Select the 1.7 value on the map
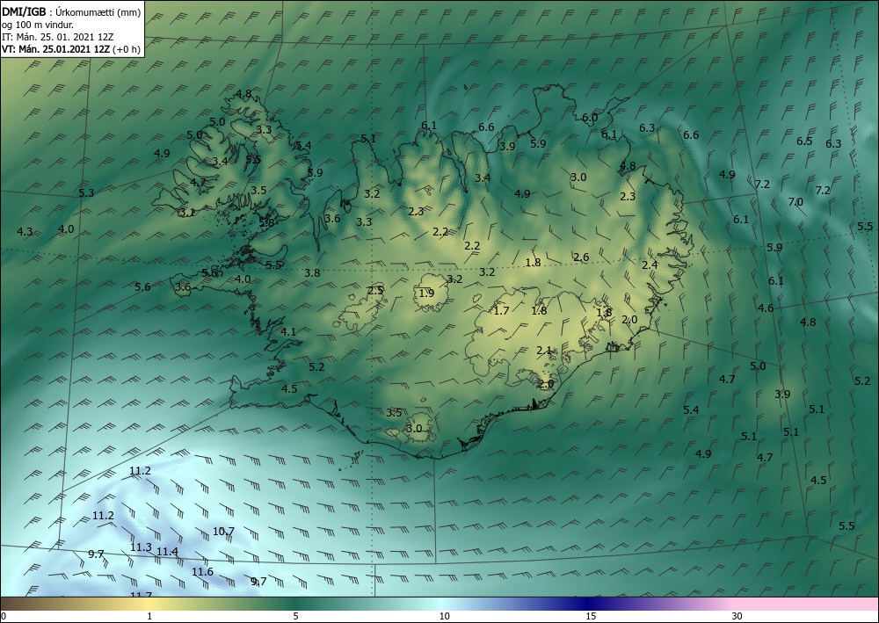This screenshot has height=623, width=879. tap(501, 310)
